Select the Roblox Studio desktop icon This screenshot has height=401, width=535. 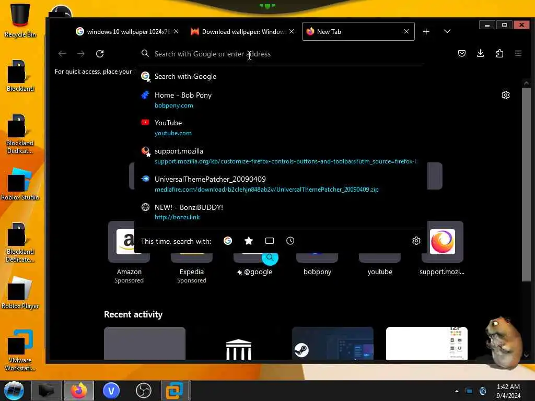[x=20, y=184]
